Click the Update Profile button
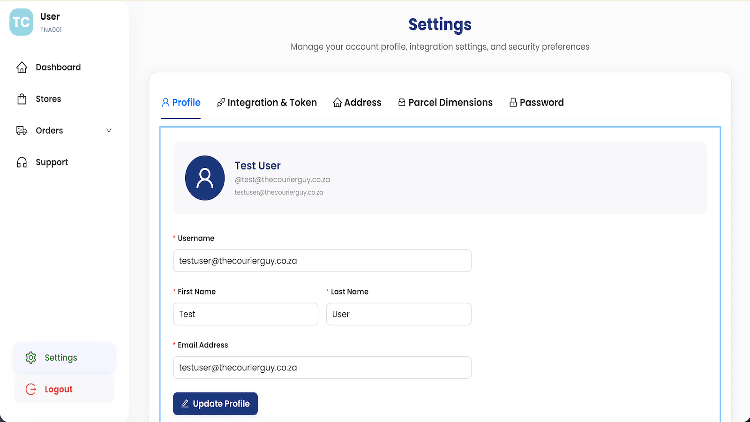750x422 pixels. [x=216, y=404]
